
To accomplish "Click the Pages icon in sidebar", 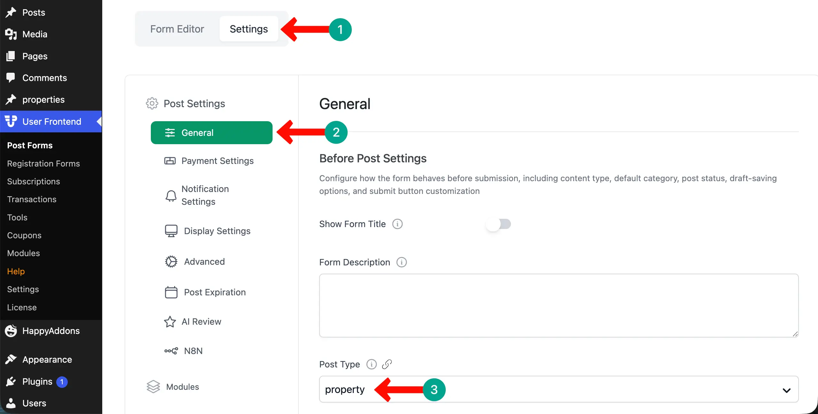I will pyautogui.click(x=11, y=56).
